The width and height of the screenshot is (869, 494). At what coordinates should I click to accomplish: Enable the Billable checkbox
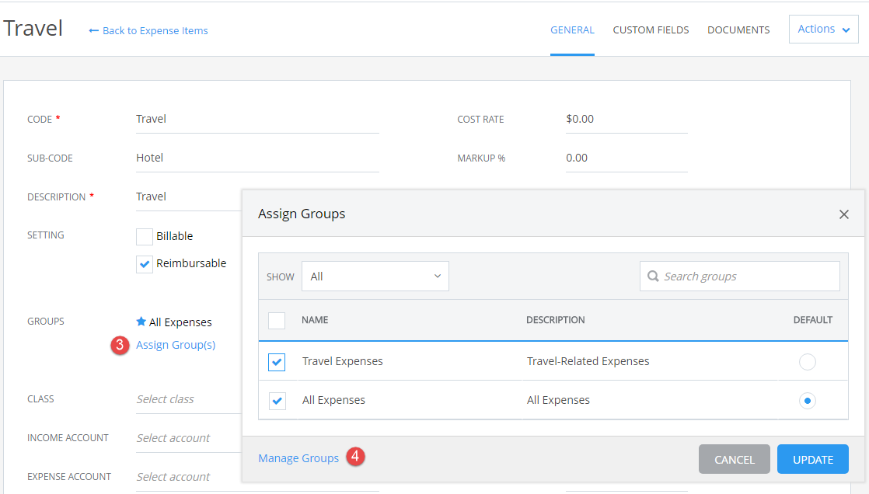[144, 236]
